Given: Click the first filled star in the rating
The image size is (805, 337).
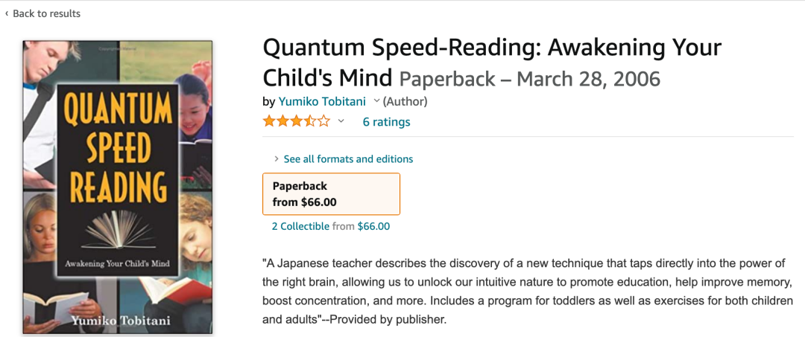Looking at the screenshot, I should pos(269,121).
